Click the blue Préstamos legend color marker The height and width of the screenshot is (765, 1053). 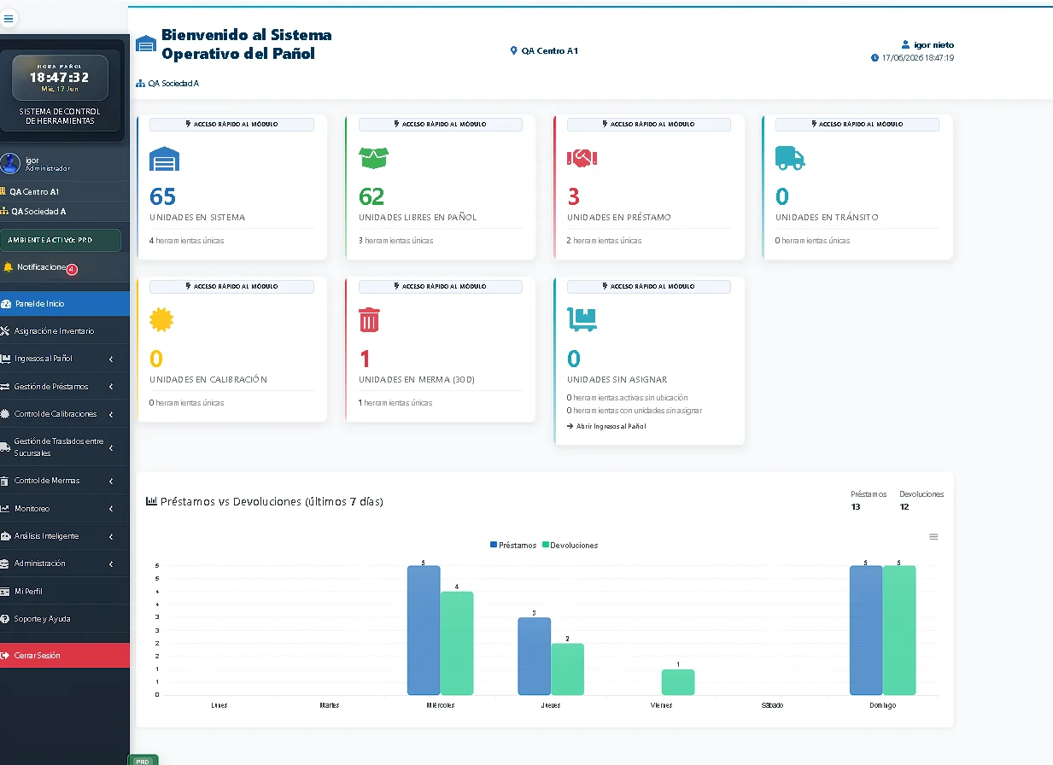pyautogui.click(x=494, y=545)
